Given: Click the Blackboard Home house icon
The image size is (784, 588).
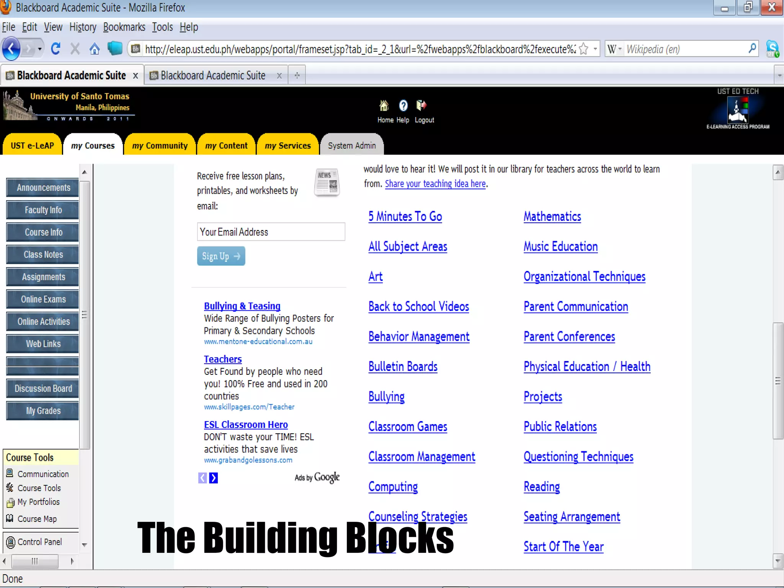Looking at the screenshot, I should (x=384, y=105).
